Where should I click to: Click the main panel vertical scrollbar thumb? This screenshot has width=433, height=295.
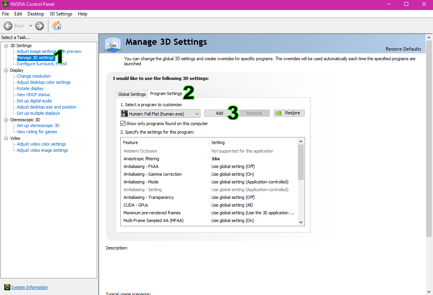(429, 139)
